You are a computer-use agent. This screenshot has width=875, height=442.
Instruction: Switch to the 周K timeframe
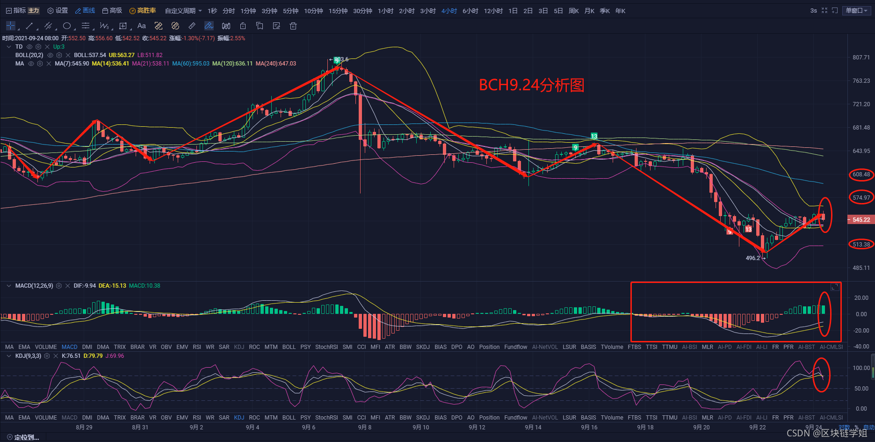[x=574, y=10]
